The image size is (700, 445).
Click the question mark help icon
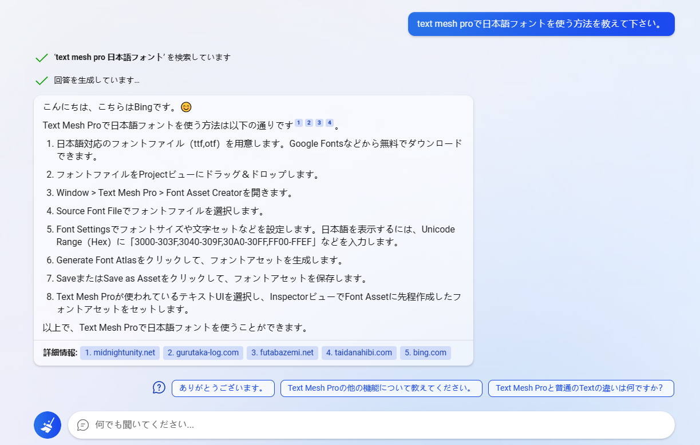(x=159, y=388)
